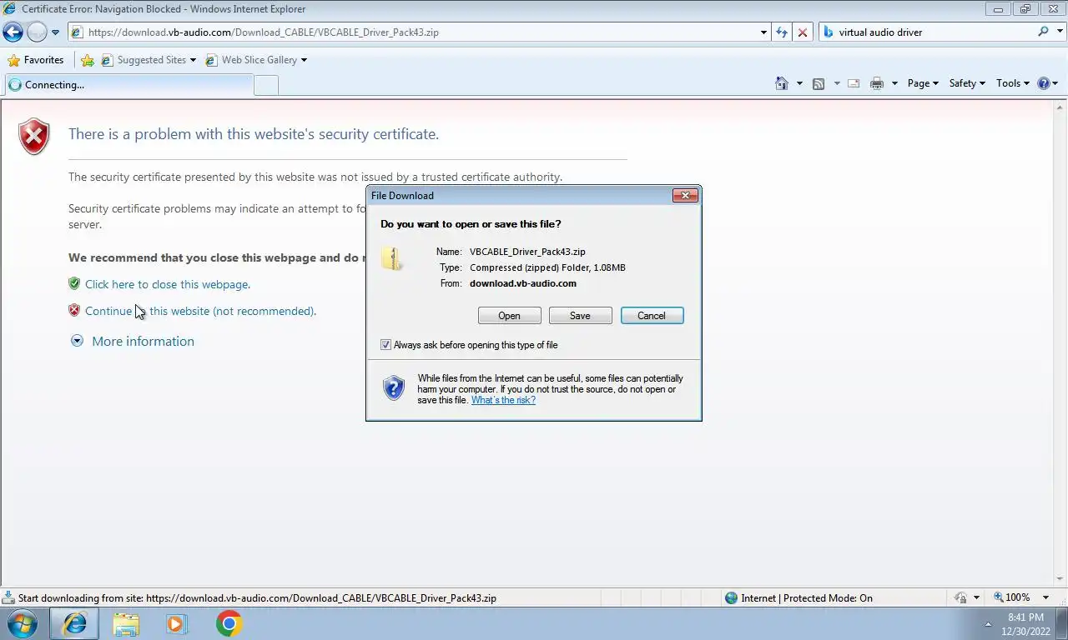
Task: Click the Home icon in command bar
Action: (782, 83)
